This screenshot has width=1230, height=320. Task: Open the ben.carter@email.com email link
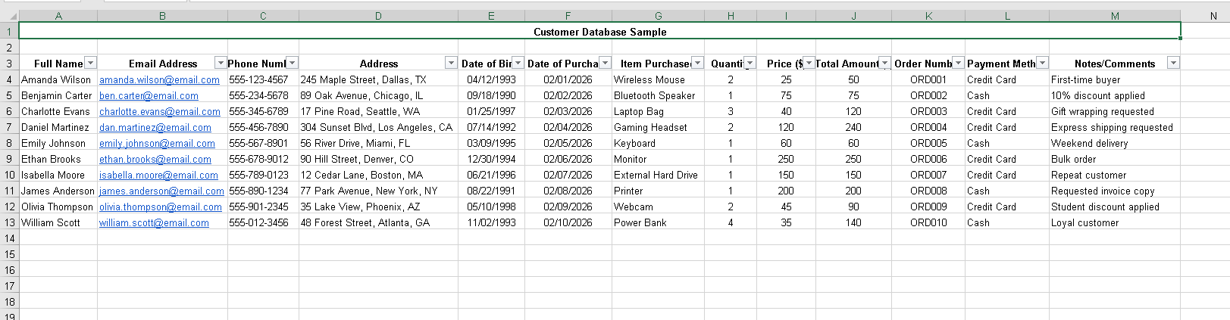[149, 96]
